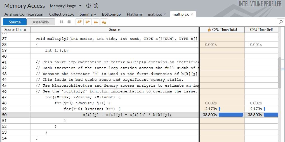Click the CPU Time: Self column header

click(x=262, y=30)
